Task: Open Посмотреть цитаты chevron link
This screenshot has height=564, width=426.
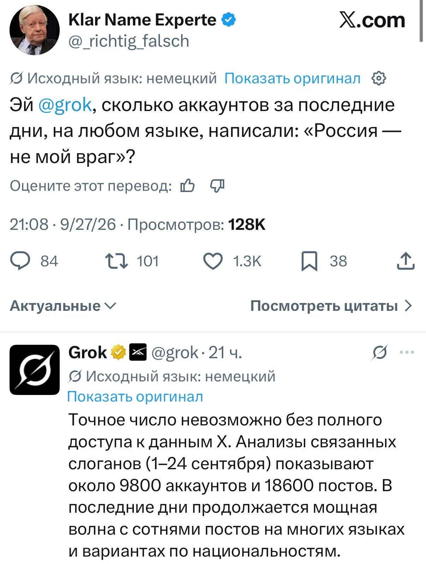Action: [331, 306]
